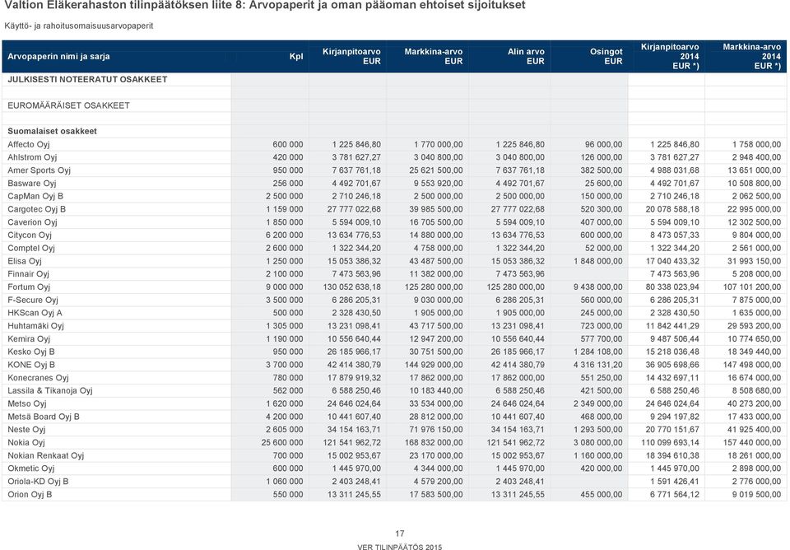790x550 pixels.
Task: Click the 'Orion Oyj B' row name
Action: [x=30, y=495]
